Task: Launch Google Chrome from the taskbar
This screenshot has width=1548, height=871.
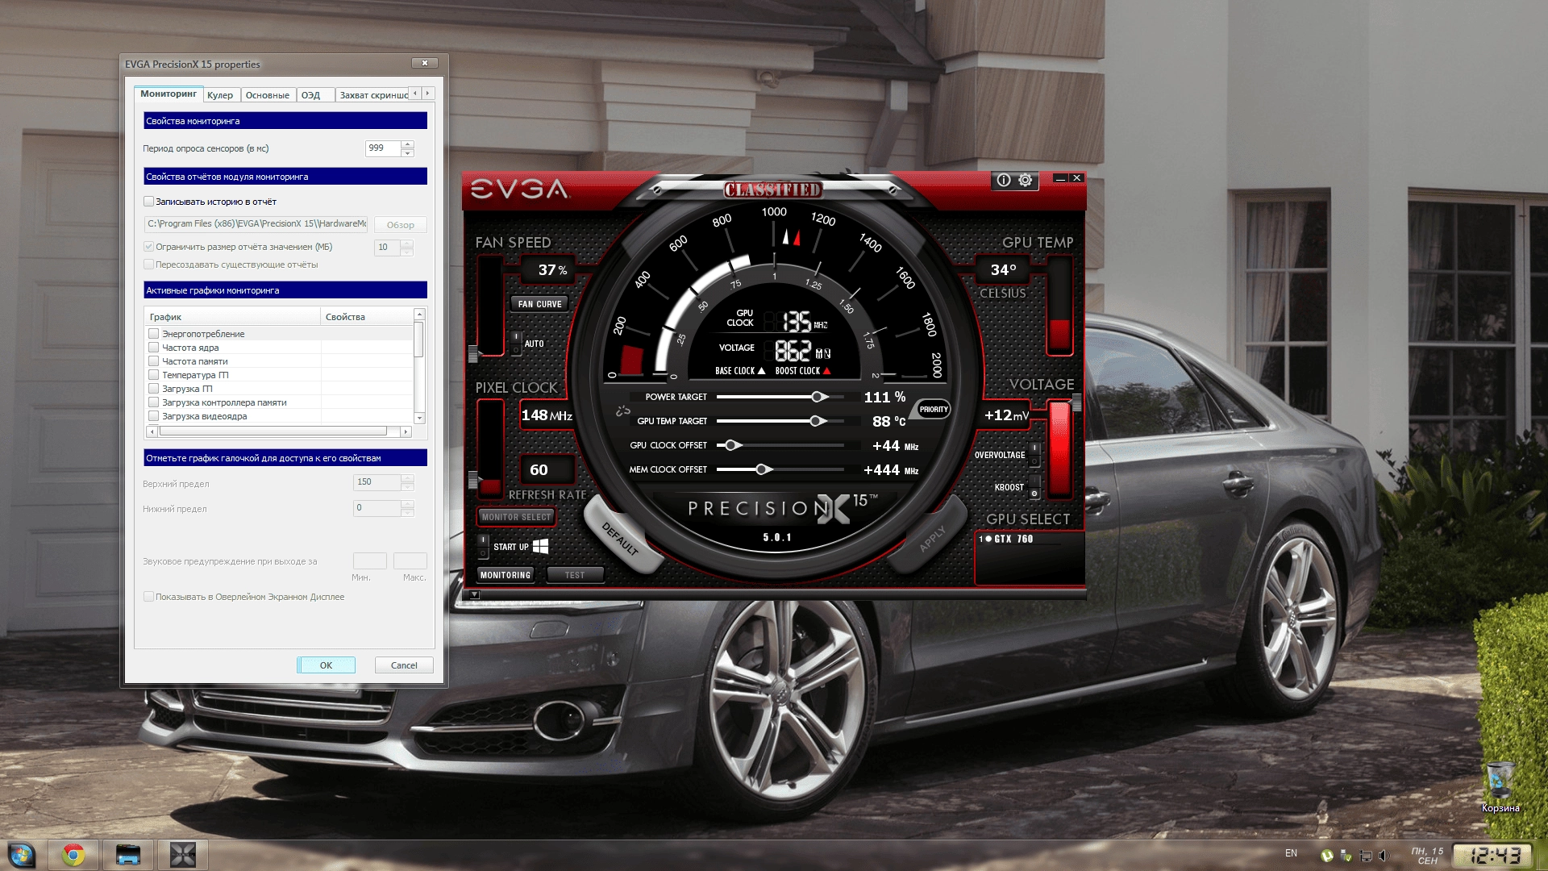Action: coord(73,855)
